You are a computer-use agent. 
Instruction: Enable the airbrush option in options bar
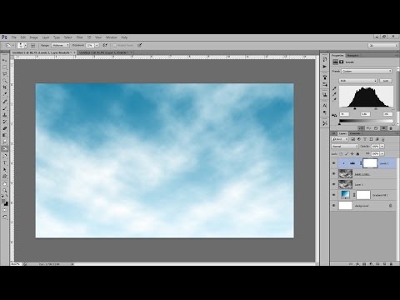105,45
